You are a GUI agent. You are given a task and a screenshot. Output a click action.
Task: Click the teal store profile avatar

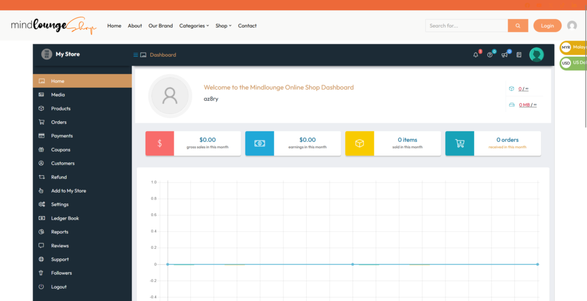point(537,54)
